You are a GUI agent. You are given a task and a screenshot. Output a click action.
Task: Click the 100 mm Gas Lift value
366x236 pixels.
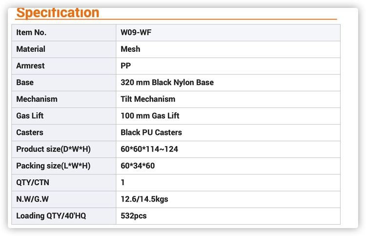click(x=150, y=116)
